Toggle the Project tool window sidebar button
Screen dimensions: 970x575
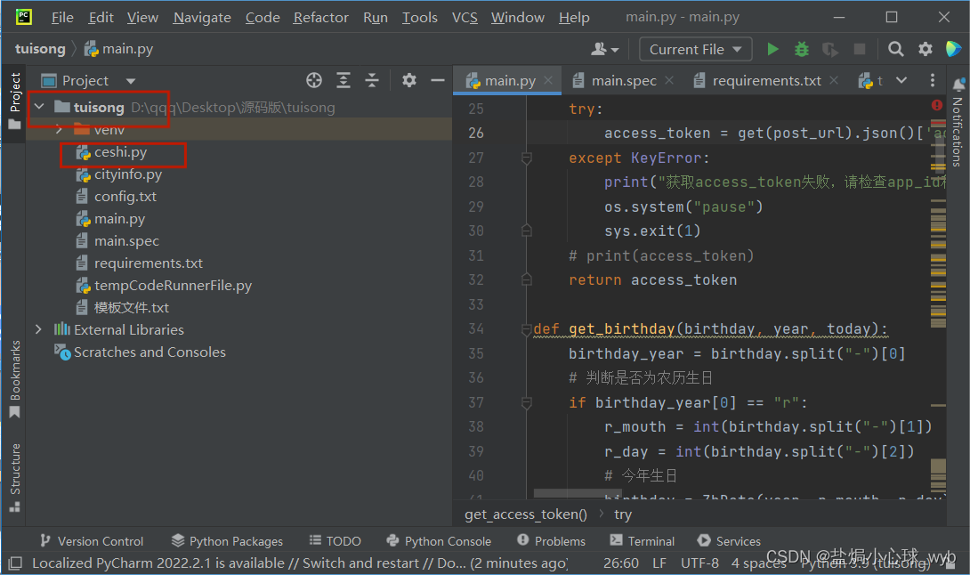click(x=14, y=101)
